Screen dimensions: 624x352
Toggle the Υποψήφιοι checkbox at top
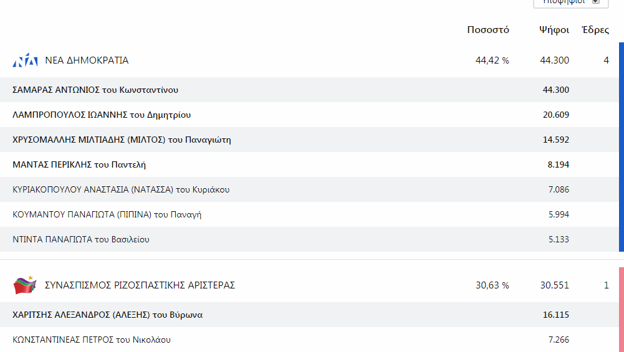(x=596, y=1)
